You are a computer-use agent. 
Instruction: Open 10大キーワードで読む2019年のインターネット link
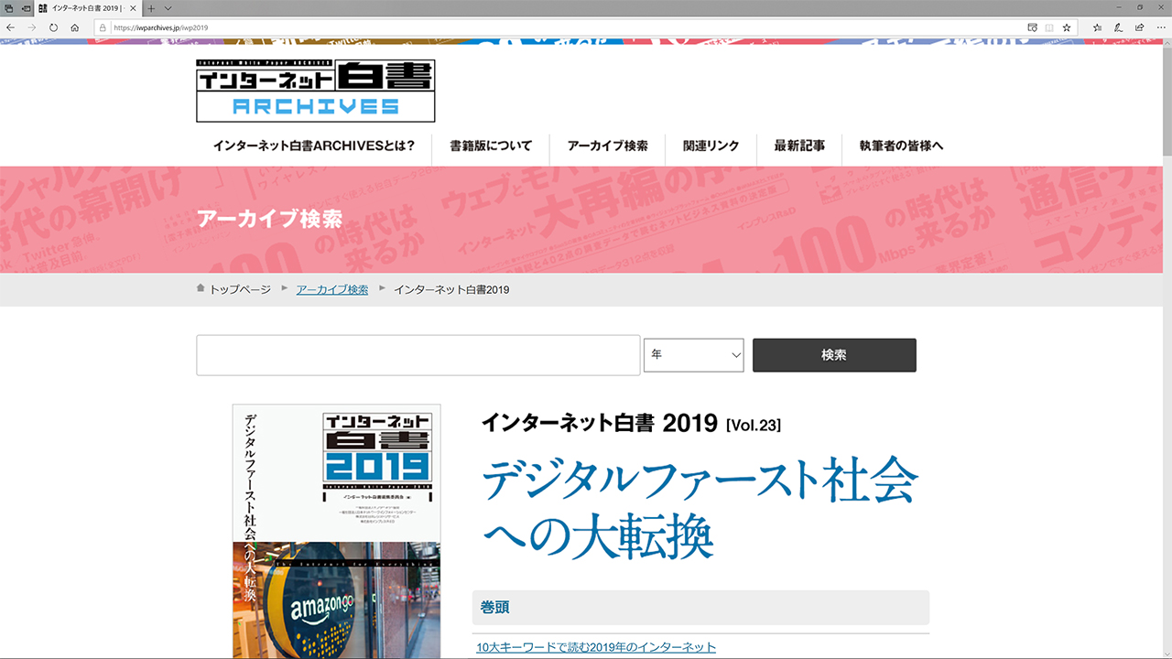click(x=596, y=647)
